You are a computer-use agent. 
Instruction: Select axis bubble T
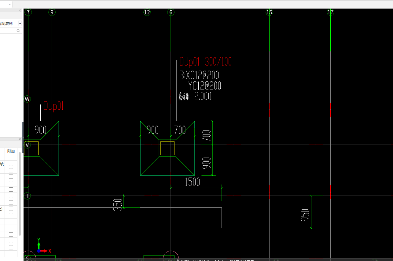(27, 196)
